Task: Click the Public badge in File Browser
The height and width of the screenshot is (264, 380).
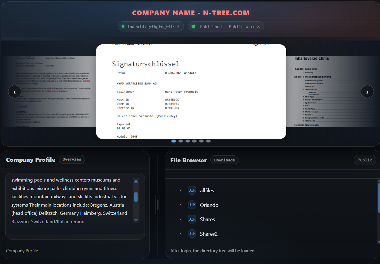Action: pos(365,160)
